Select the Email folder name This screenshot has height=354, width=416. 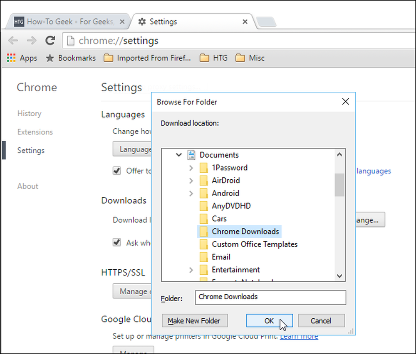click(221, 257)
